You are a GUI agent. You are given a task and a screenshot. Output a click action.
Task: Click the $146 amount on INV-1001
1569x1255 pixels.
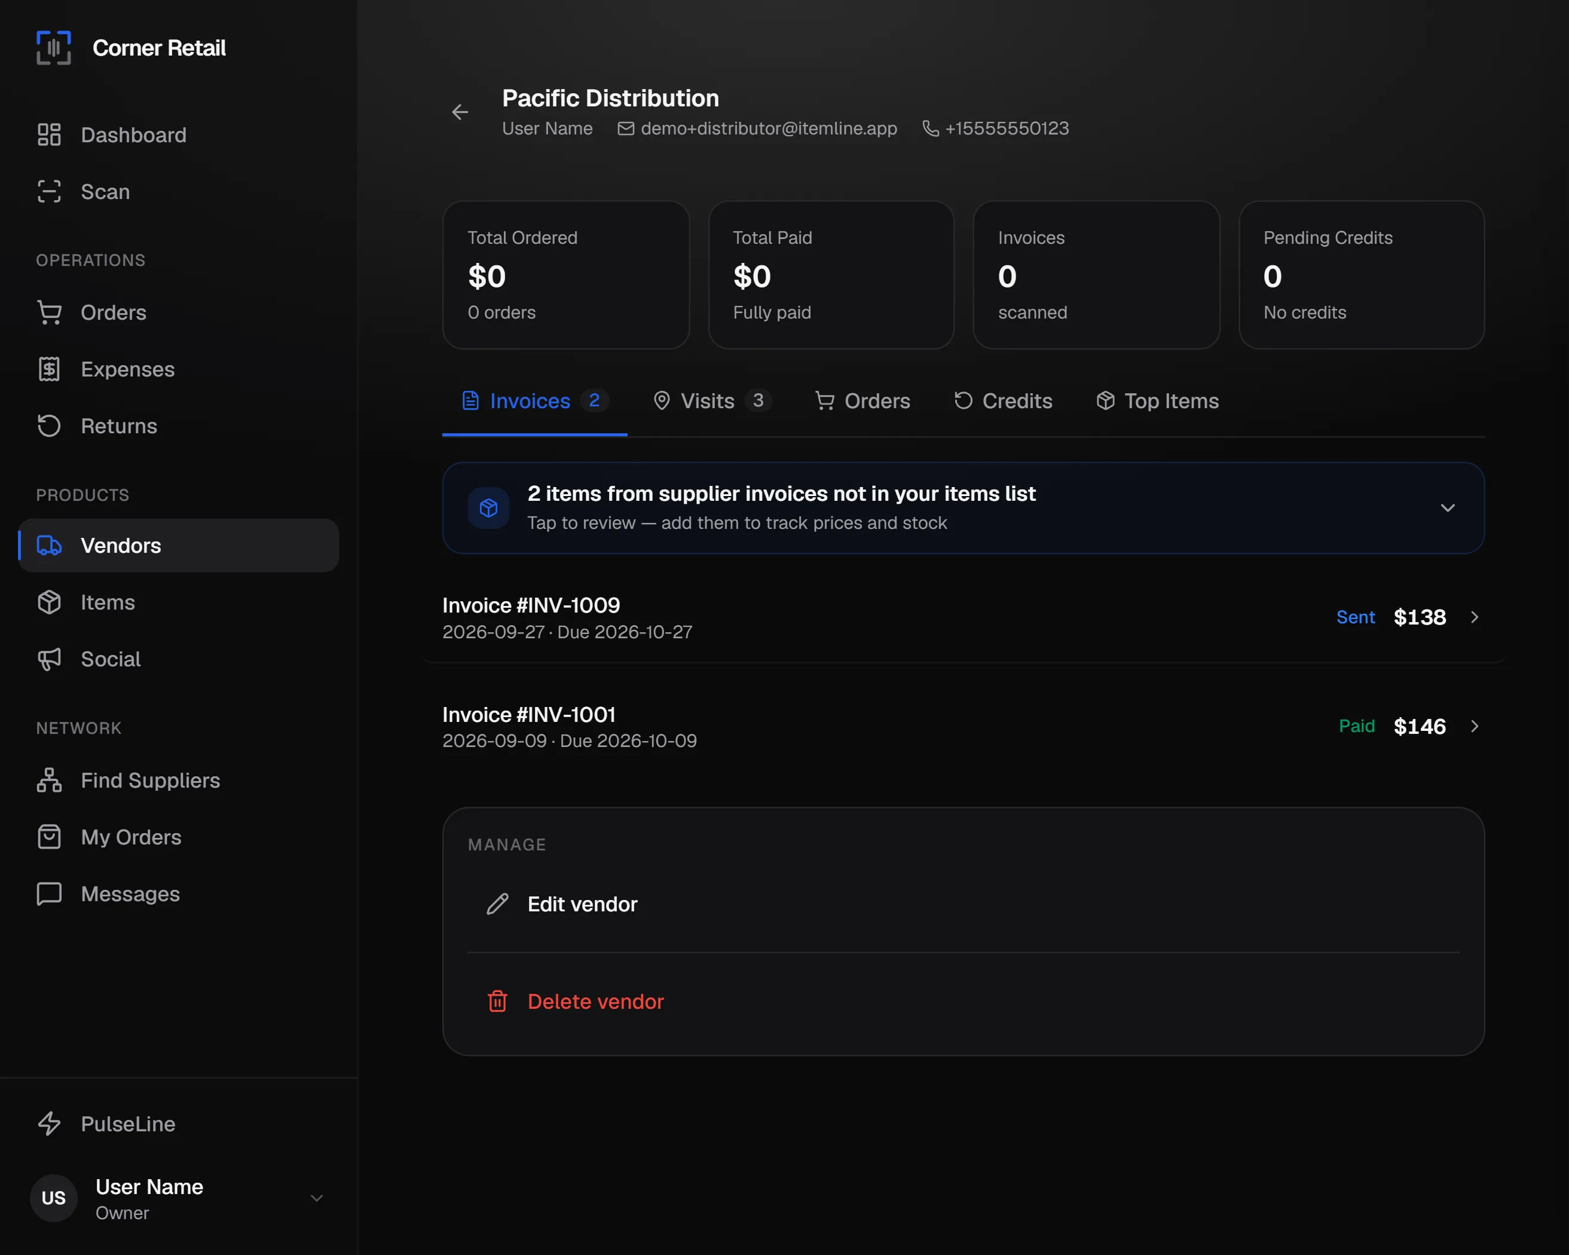pyautogui.click(x=1419, y=726)
